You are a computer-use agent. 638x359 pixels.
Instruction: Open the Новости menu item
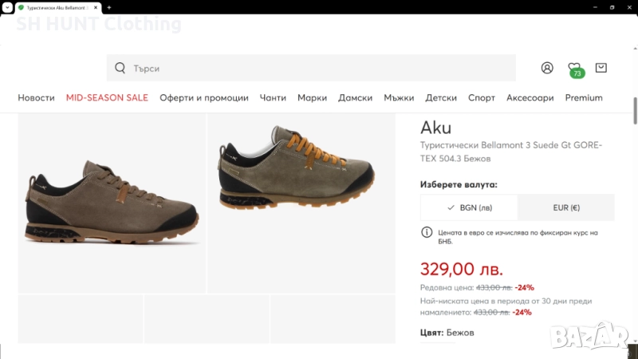pyautogui.click(x=37, y=98)
